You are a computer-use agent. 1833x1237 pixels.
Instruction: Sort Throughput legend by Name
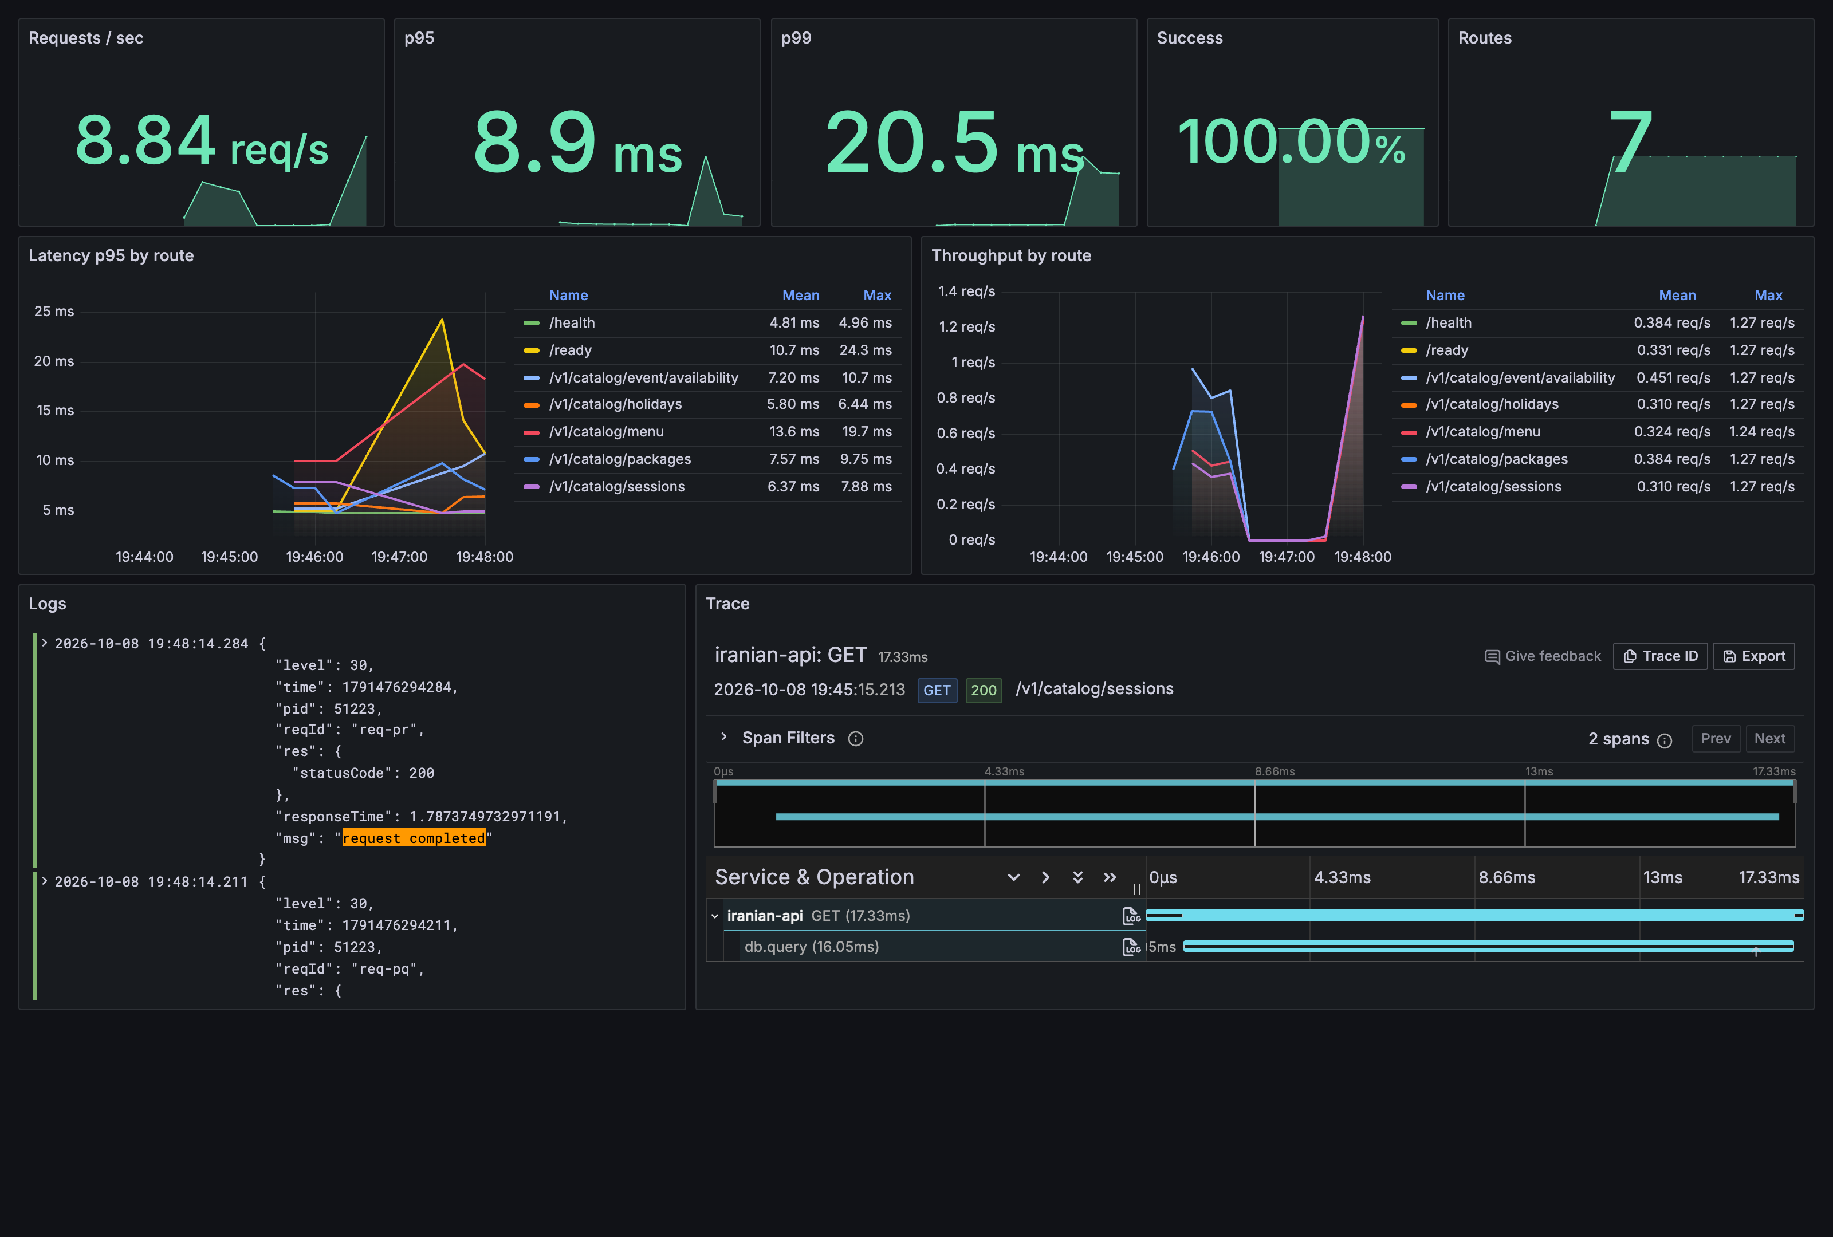pyautogui.click(x=1444, y=295)
